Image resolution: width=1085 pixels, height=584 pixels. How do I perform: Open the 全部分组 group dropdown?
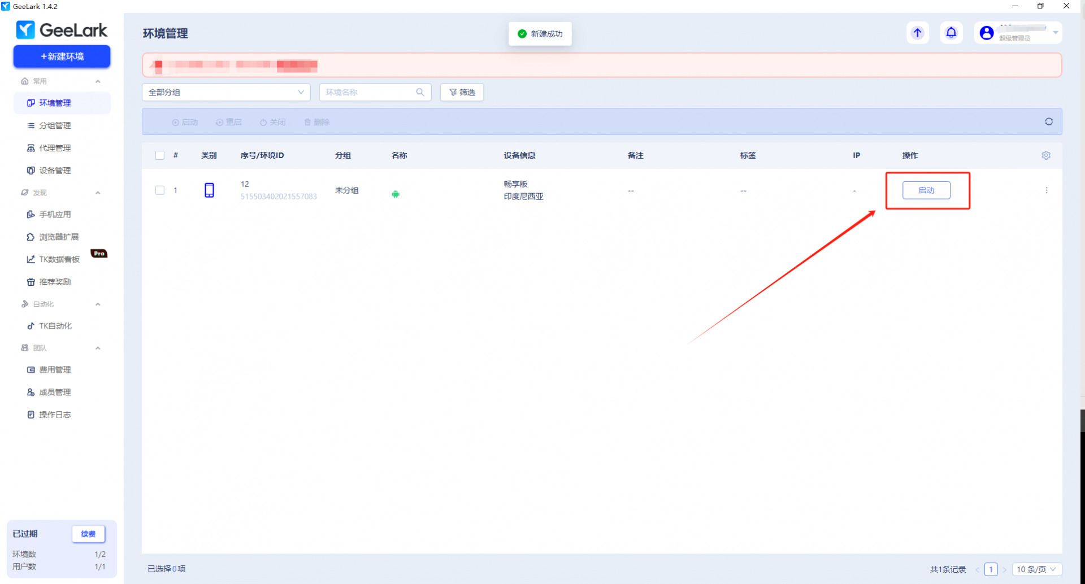[x=225, y=92]
